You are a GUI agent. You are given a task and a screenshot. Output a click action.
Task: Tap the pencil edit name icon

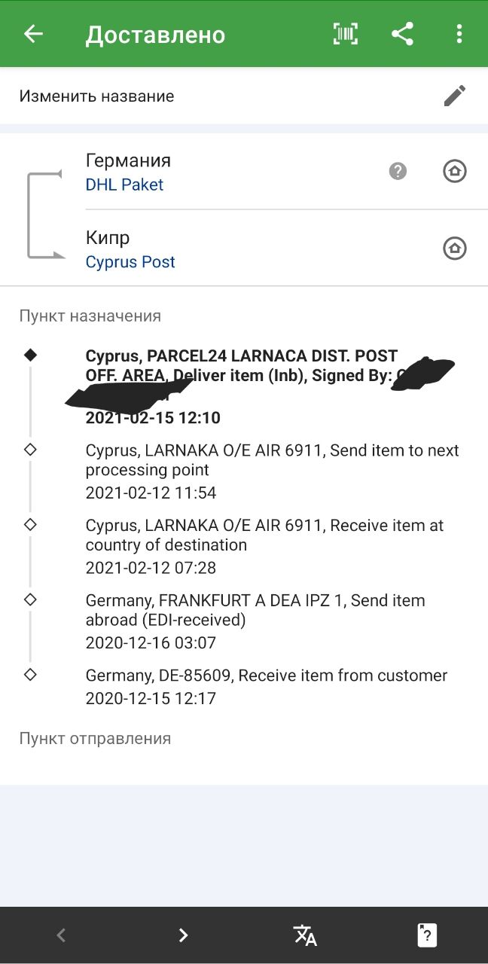(455, 96)
